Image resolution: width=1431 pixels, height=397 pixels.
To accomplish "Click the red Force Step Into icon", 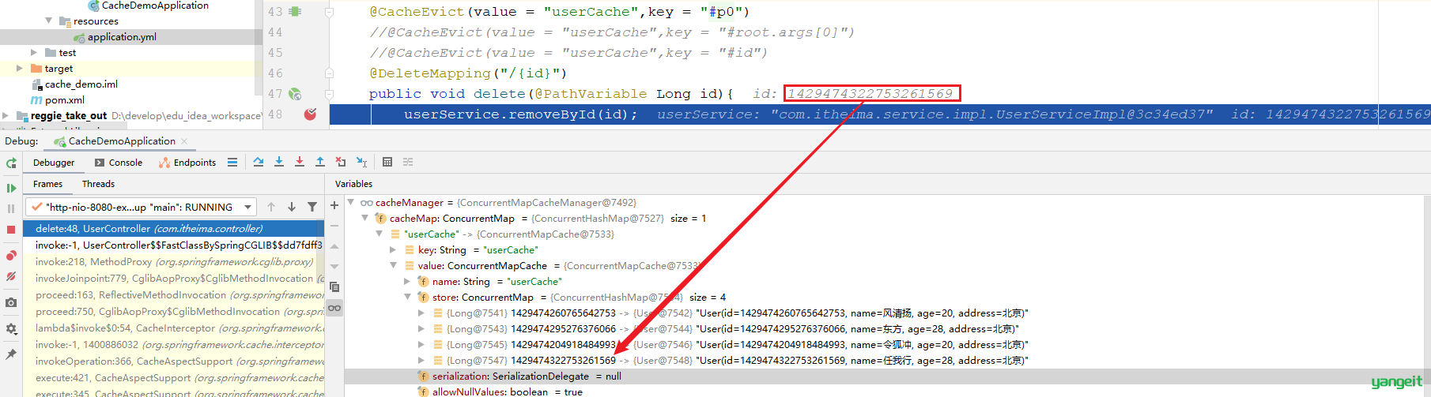I will (300, 162).
